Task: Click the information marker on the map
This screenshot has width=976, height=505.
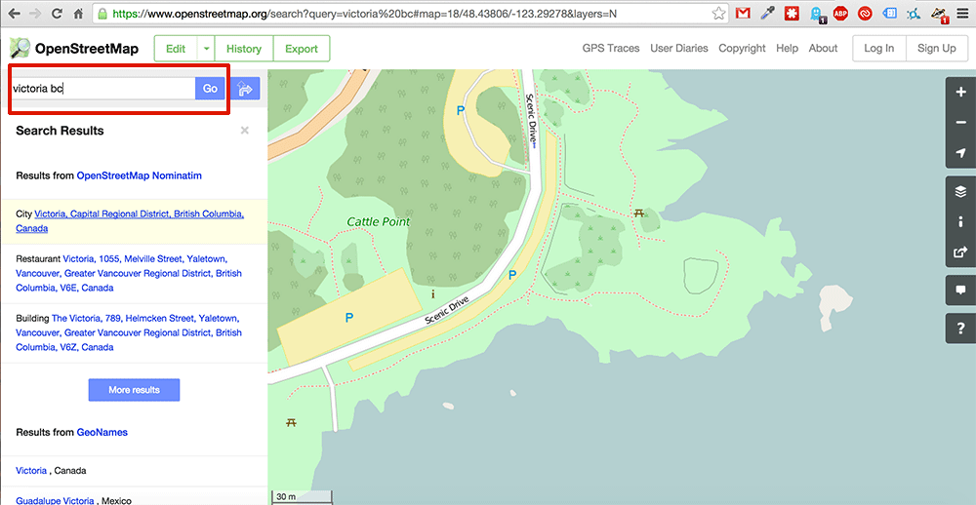Action: coord(433,293)
